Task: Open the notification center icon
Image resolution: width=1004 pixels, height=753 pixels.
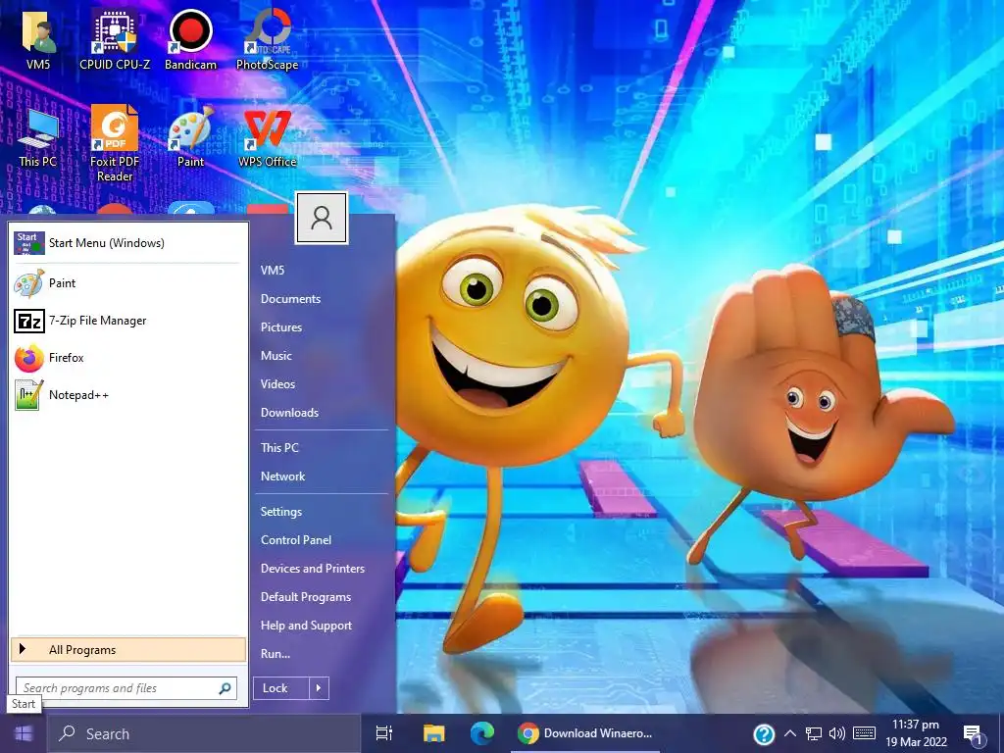Action: [974, 734]
